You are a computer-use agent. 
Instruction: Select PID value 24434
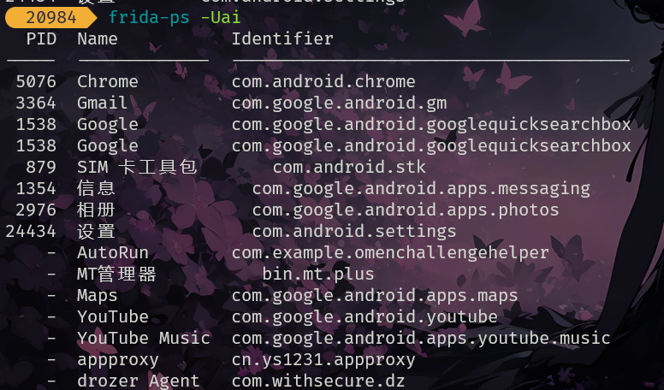point(31,232)
